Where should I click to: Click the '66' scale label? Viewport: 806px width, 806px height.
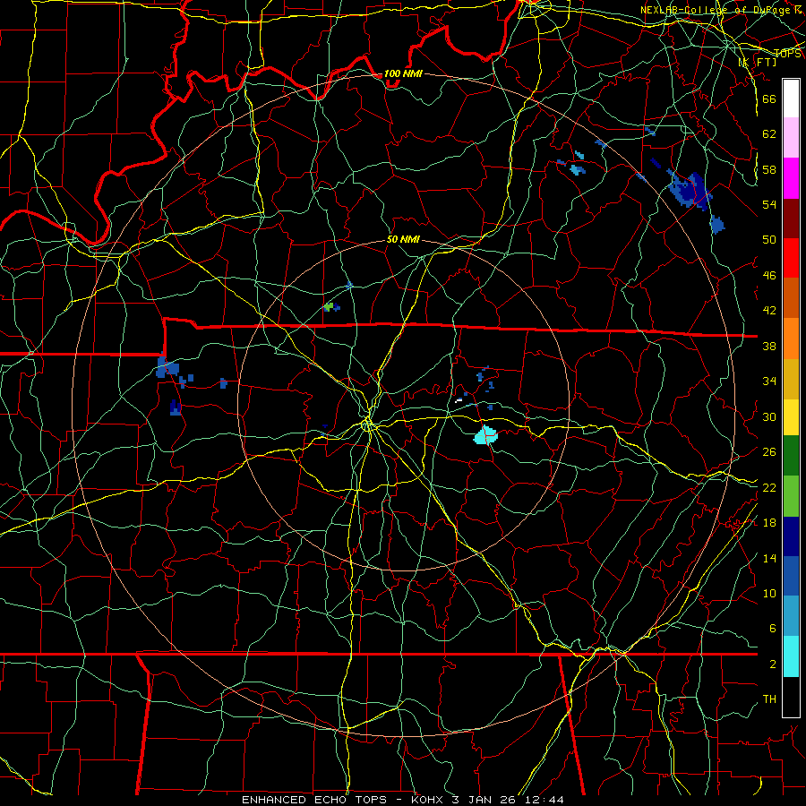769,99
